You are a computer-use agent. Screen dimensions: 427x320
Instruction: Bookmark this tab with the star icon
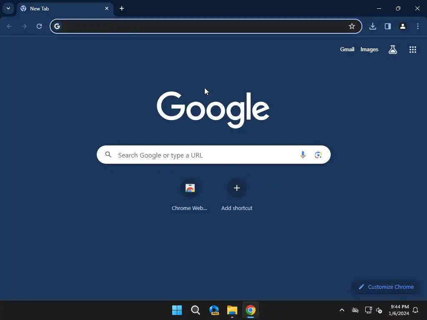[352, 26]
